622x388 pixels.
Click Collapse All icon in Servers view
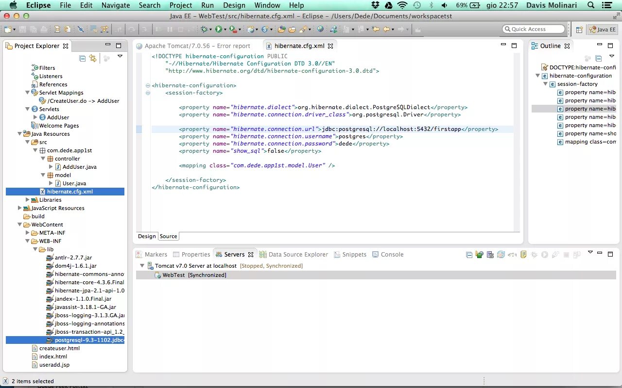469,255
